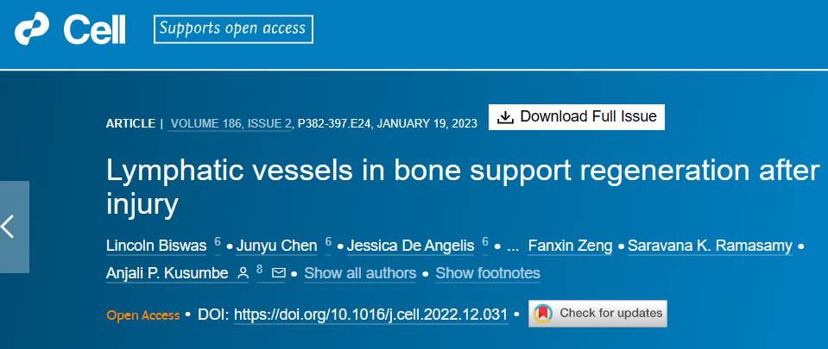
Task: Expand the full author list
Action: 360,274
